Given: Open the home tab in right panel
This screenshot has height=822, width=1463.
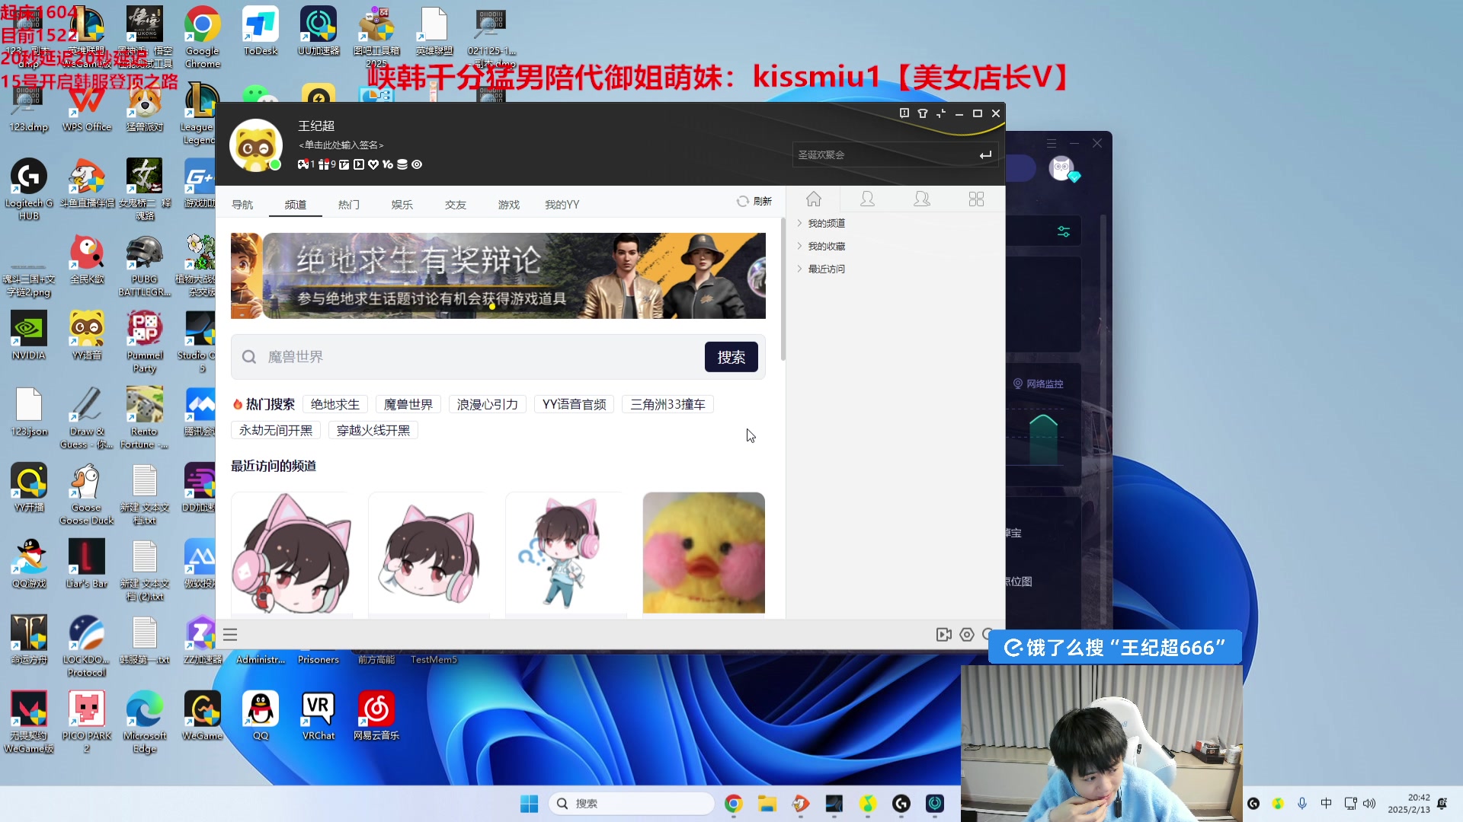Looking at the screenshot, I should [814, 199].
